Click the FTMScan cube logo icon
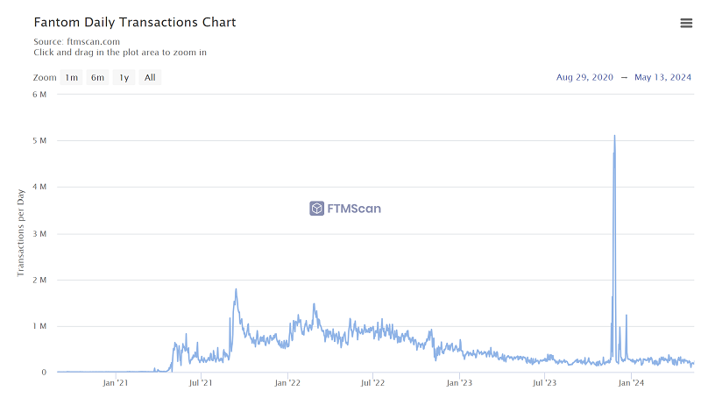The width and height of the screenshot is (701, 398). pyautogui.click(x=316, y=209)
